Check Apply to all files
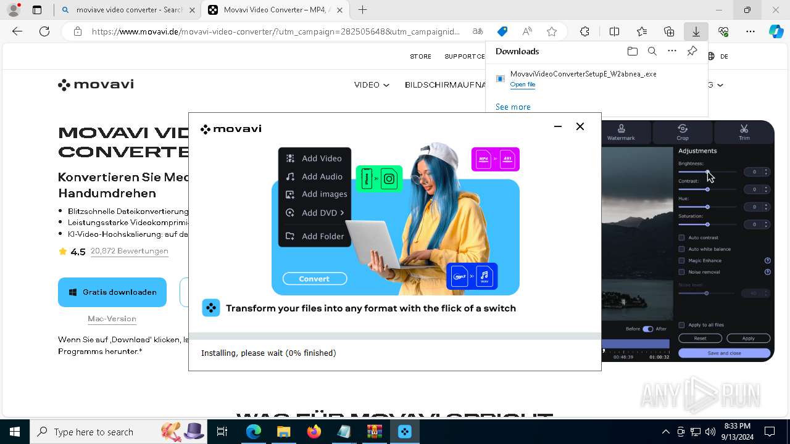Viewport: 790px width, 444px height. (x=681, y=325)
